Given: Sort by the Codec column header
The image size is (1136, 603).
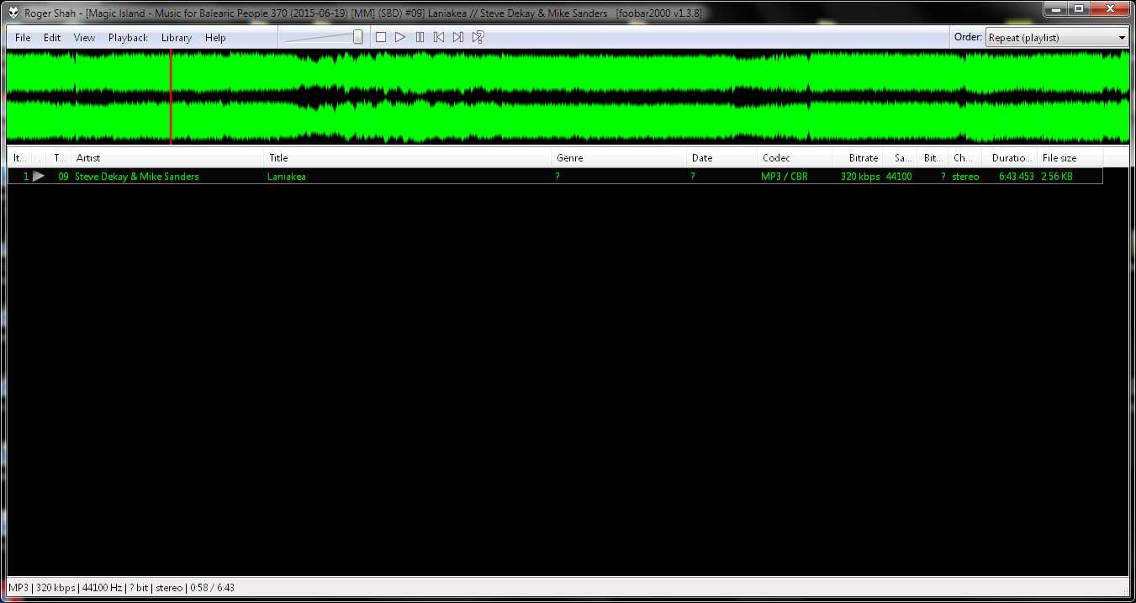Looking at the screenshot, I should tap(795, 158).
